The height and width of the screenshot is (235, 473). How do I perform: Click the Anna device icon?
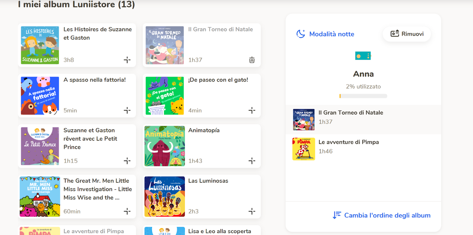[363, 56]
